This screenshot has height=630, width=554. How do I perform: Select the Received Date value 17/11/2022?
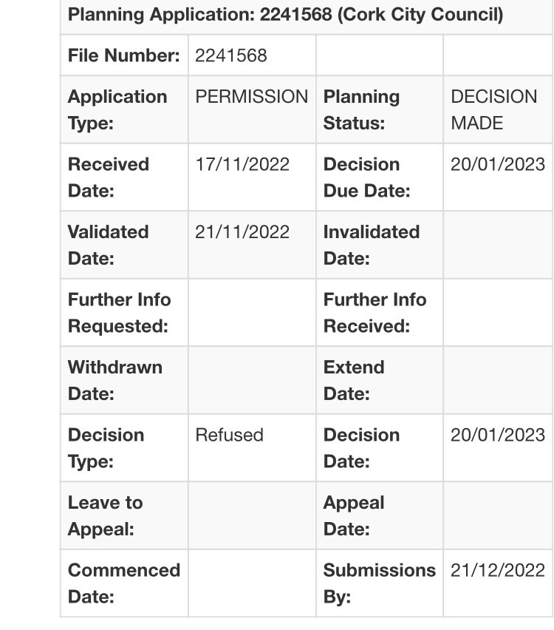click(242, 164)
